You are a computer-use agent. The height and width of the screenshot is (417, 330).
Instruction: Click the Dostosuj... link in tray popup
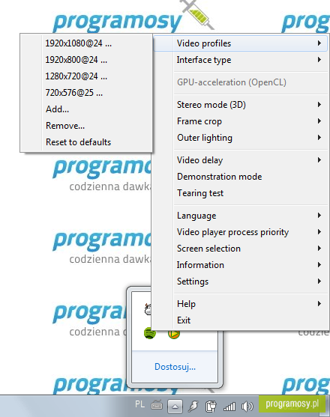point(175,367)
